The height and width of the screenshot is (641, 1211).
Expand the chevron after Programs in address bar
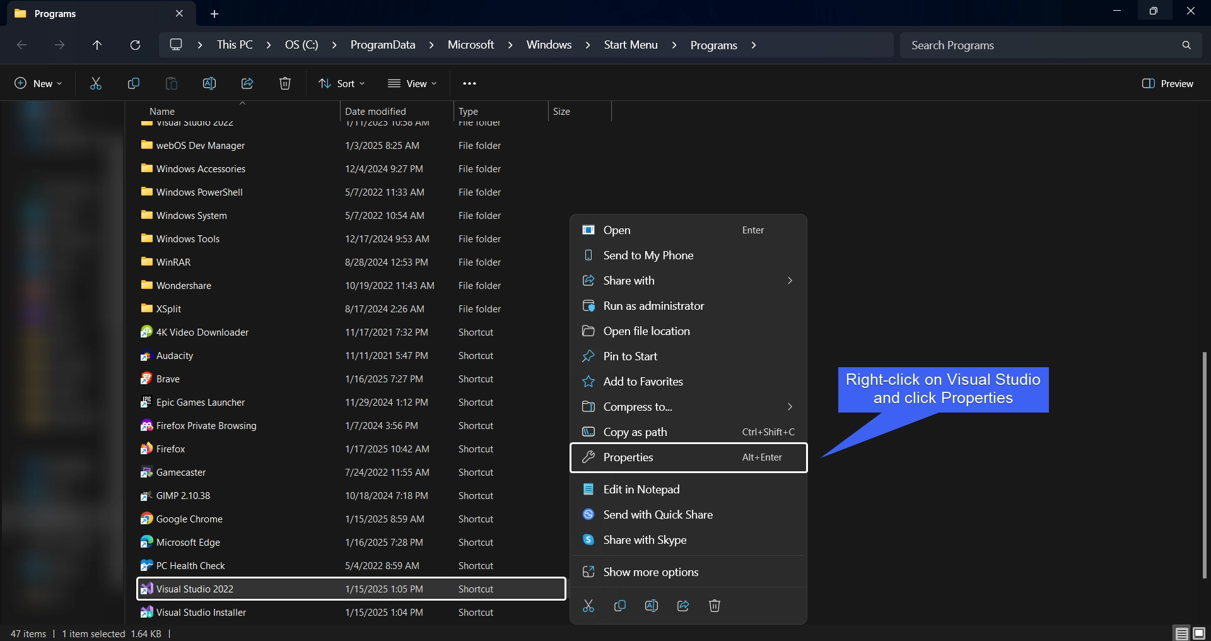(754, 45)
